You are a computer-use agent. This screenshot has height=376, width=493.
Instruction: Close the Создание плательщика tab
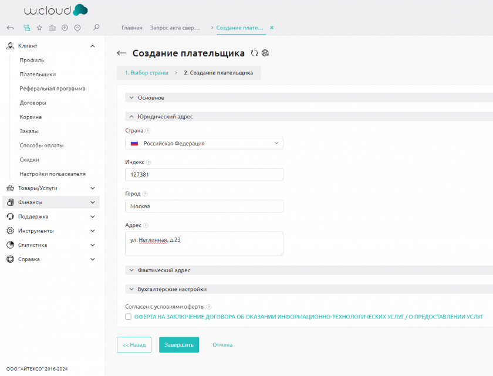272,28
